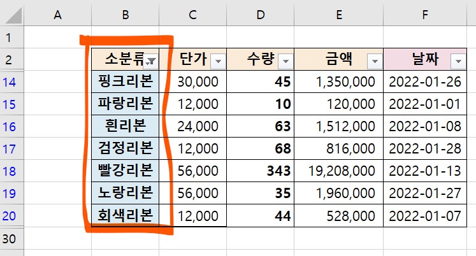
Task: Click the amount cell 120,000
Action: [339, 104]
